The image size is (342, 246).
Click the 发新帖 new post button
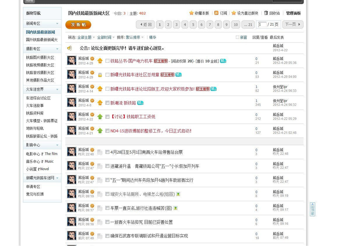click(78, 25)
